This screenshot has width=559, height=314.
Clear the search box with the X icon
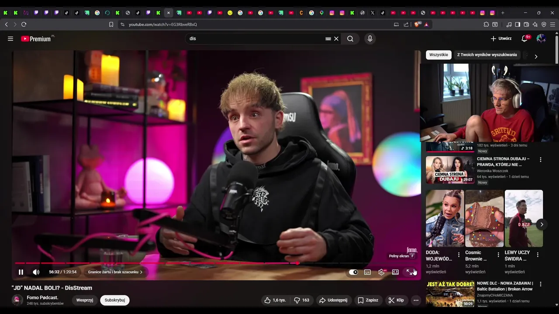(x=336, y=39)
